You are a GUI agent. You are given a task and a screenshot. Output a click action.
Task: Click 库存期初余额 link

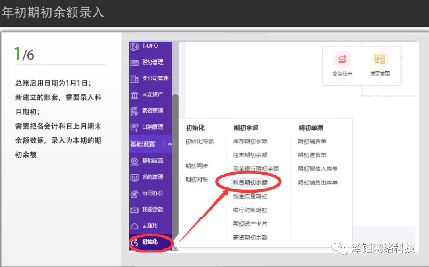click(x=250, y=141)
